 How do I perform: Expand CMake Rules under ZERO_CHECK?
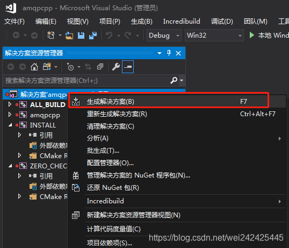click(x=19, y=196)
